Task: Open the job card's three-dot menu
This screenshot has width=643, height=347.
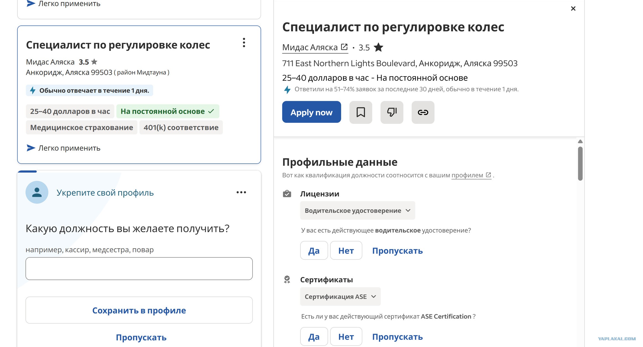Action: [x=244, y=43]
